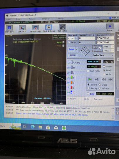Screen dimensions: 119x159
Task: Switch to Test & Repair icon
Action: [49, 28]
